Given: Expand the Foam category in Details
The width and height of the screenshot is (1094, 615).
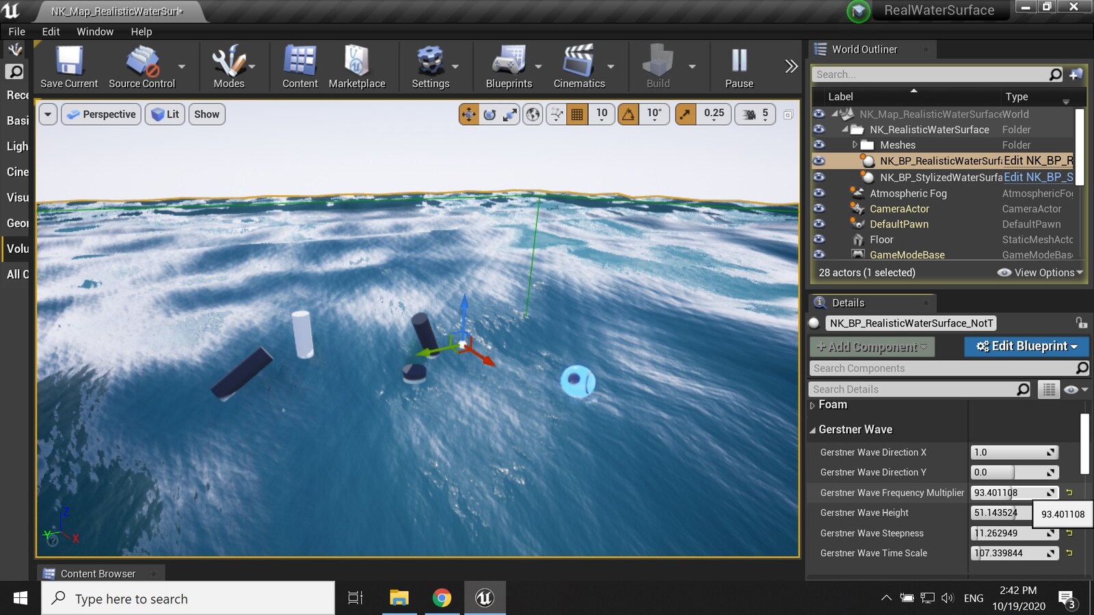Looking at the screenshot, I should point(812,405).
